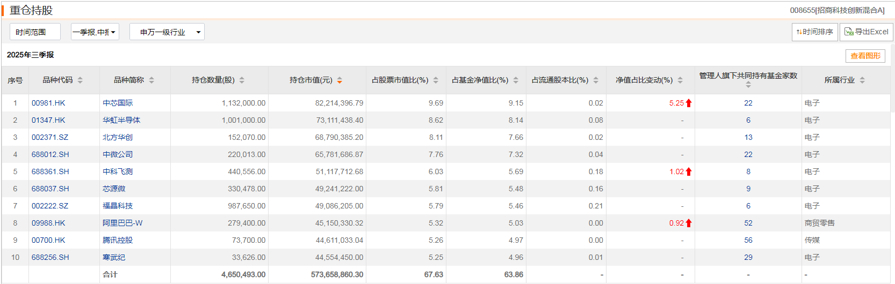Open stock code 002222.SZ link
Viewport: 895px width, 284px height.
(50, 206)
